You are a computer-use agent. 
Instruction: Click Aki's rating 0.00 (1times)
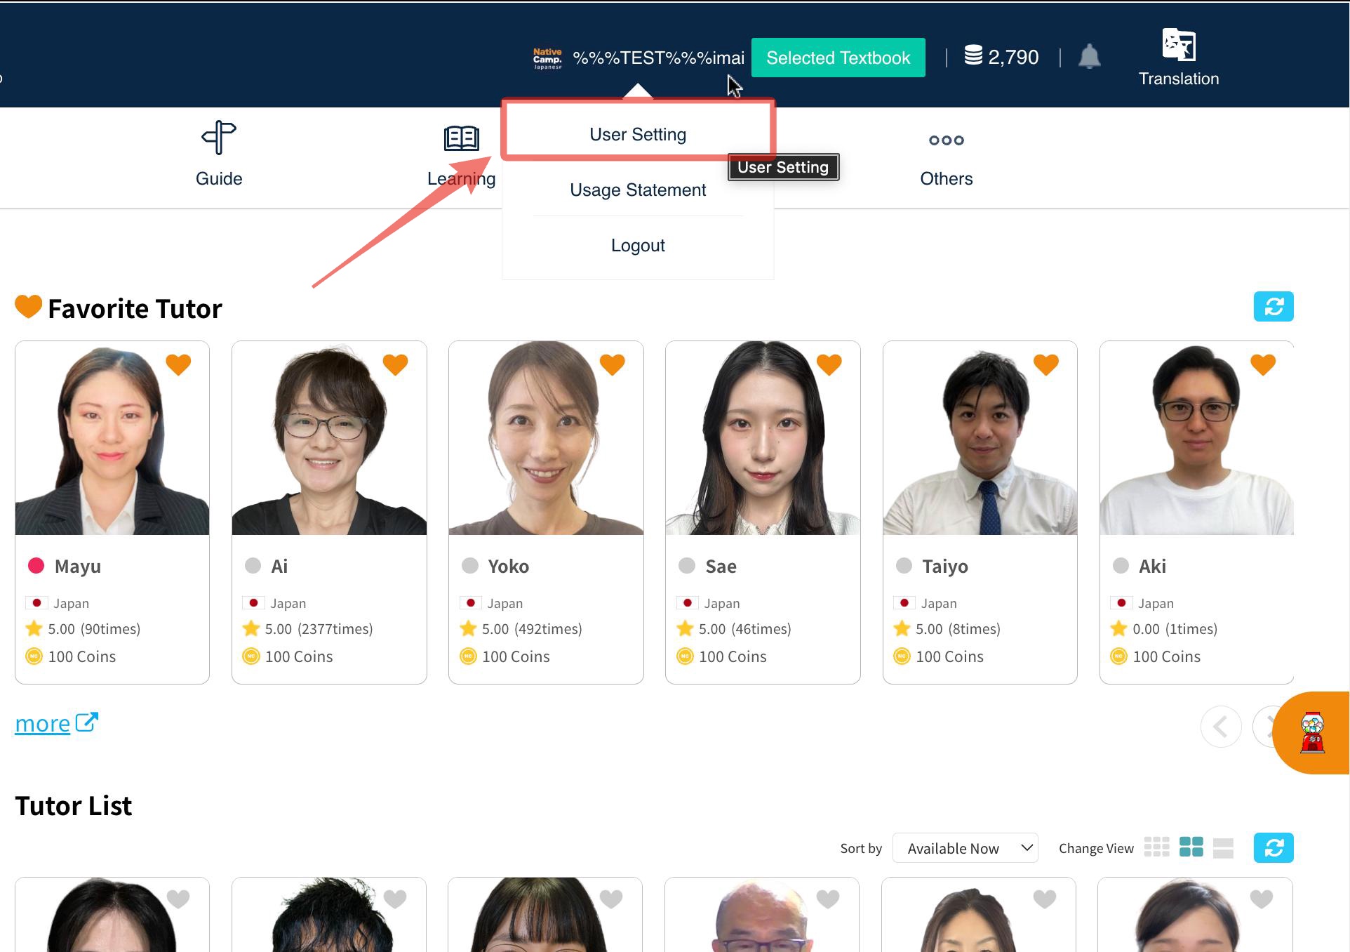click(x=1175, y=629)
